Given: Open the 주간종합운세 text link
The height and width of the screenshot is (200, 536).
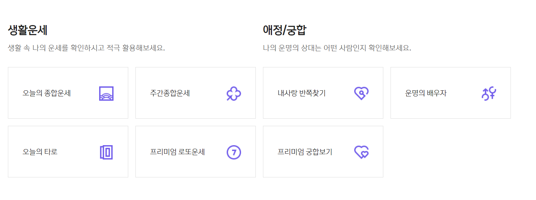Looking at the screenshot, I should point(170,94).
